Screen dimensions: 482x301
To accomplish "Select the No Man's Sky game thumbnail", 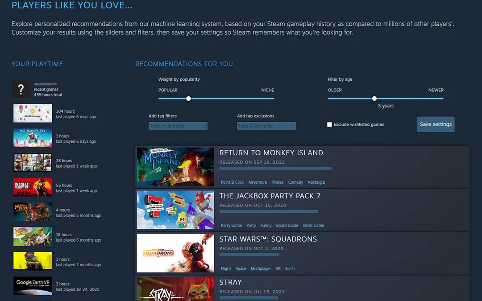I will click(x=33, y=138).
